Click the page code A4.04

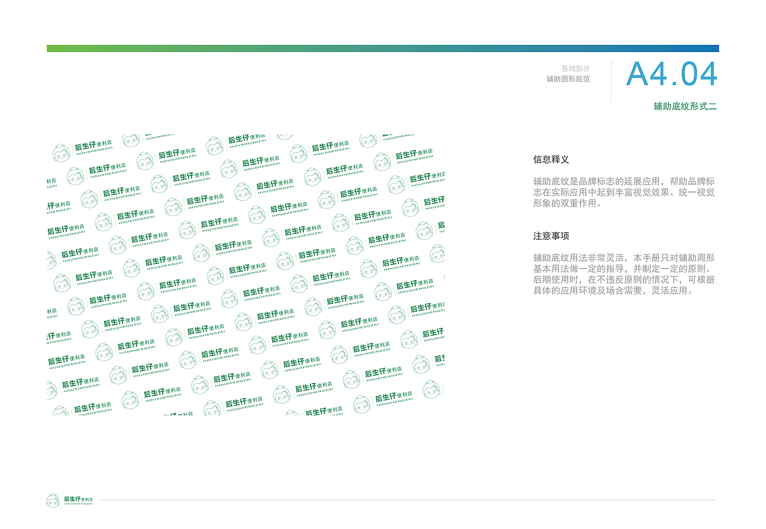pos(671,75)
